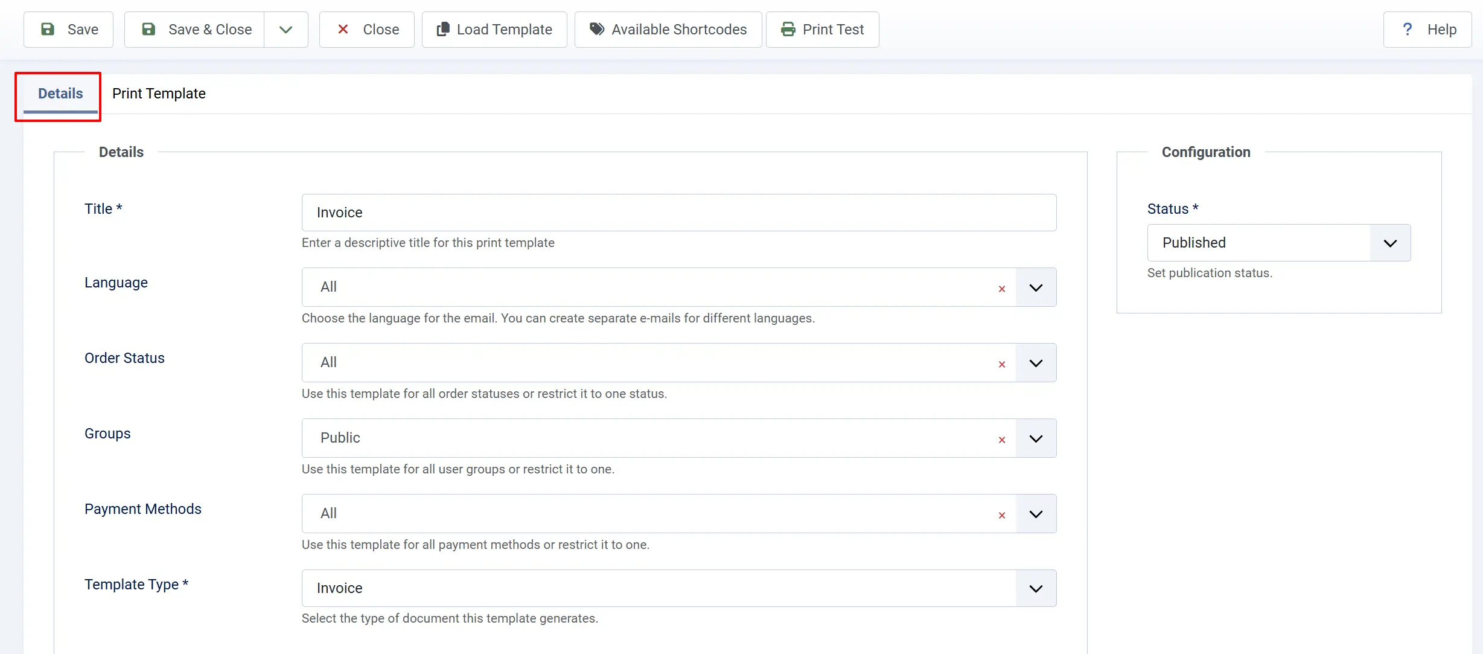Click the Template Type field label
Image resolution: width=1483 pixels, height=654 pixels.
point(136,585)
